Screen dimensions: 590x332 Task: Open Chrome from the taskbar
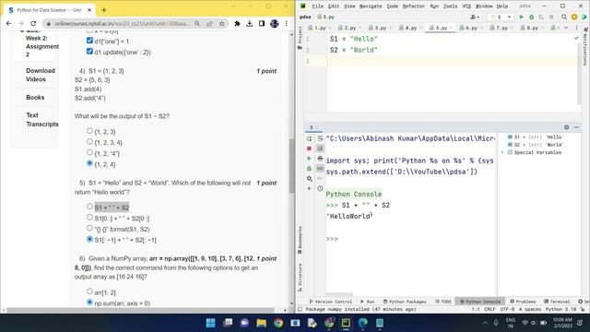tap(278, 323)
